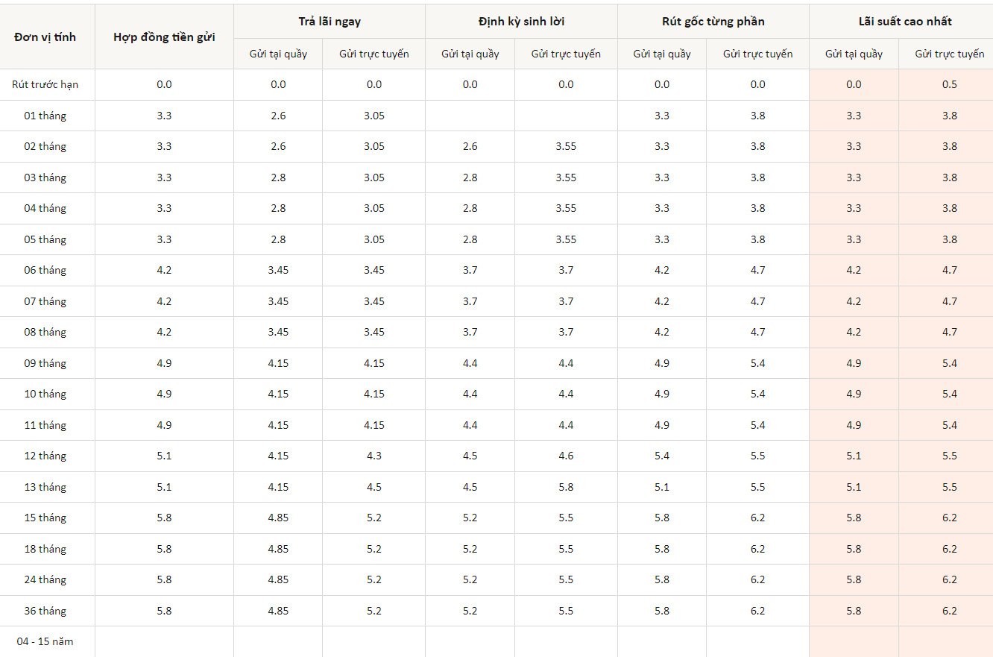
Task: Click the "Rút gốc từng phần" header
Action: point(713,22)
